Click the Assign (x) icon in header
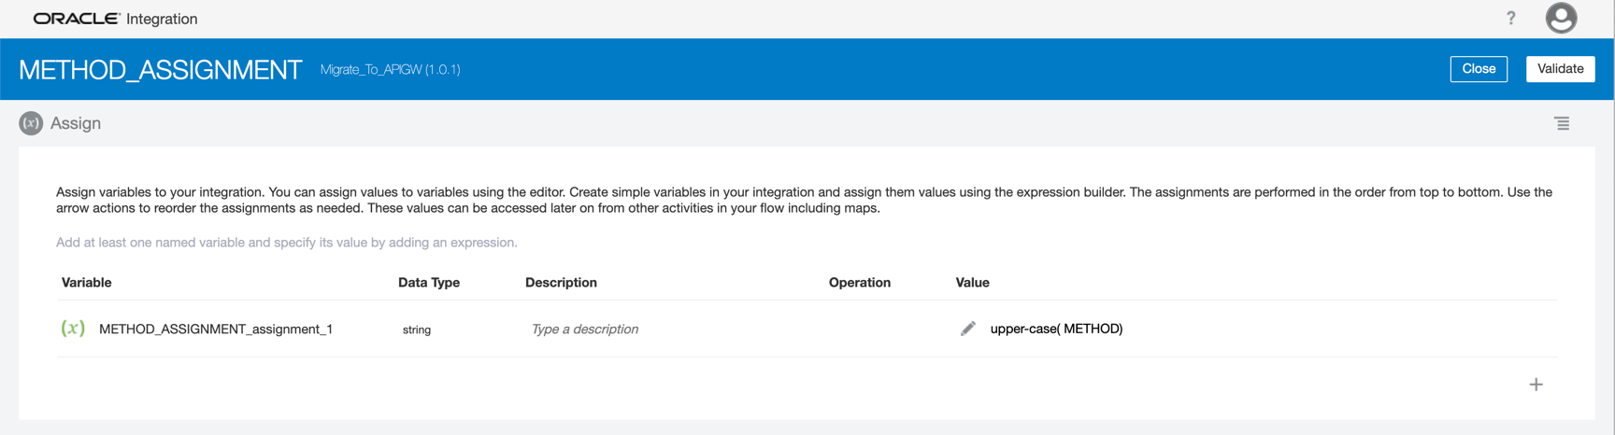Image resolution: width=1615 pixels, height=435 pixels. pos(31,123)
